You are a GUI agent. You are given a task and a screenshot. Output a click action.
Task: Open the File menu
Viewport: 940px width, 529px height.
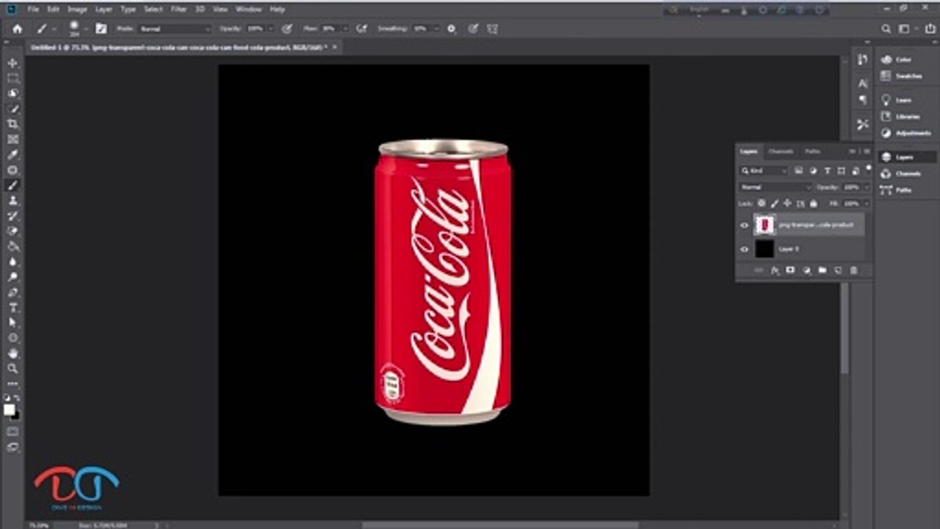33,10
